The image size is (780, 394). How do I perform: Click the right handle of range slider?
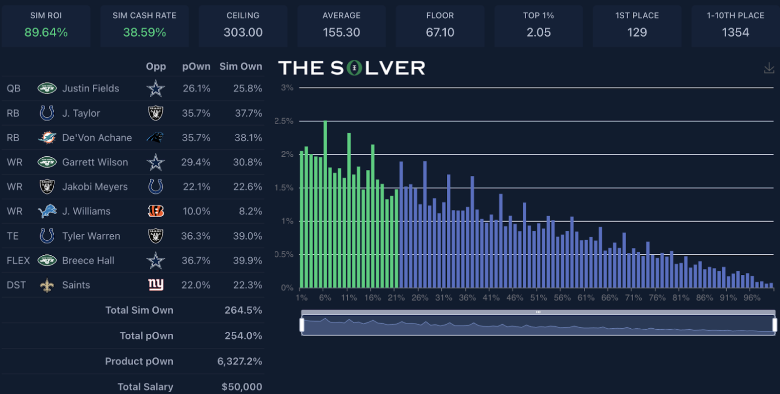(x=774, y=325)
